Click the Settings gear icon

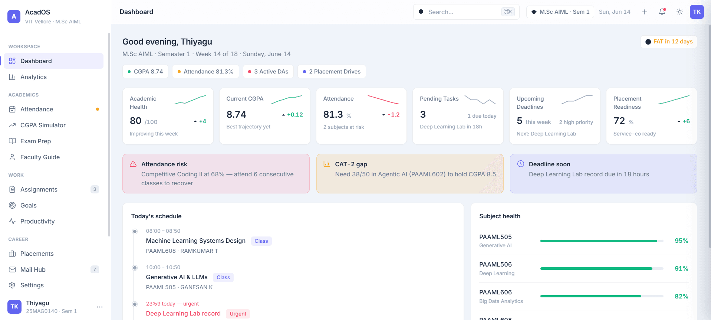12,285
